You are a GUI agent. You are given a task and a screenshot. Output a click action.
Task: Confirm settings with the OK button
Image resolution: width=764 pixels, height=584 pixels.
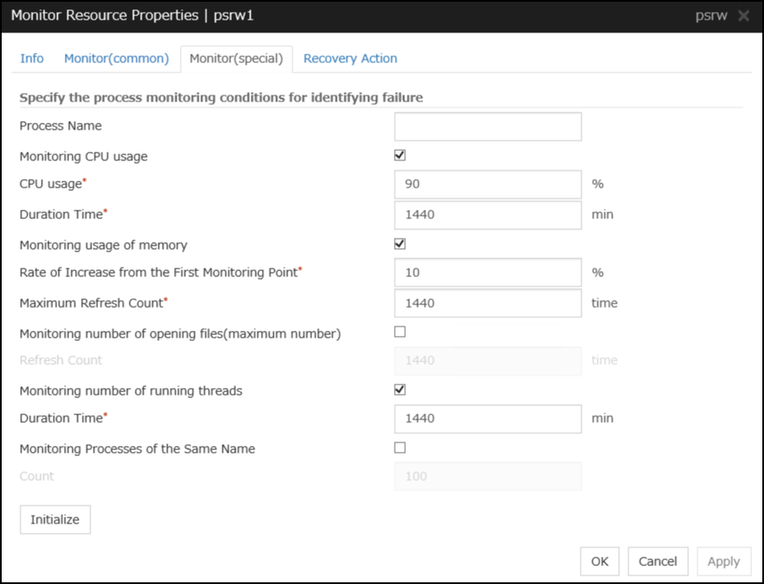click(599, 561)
